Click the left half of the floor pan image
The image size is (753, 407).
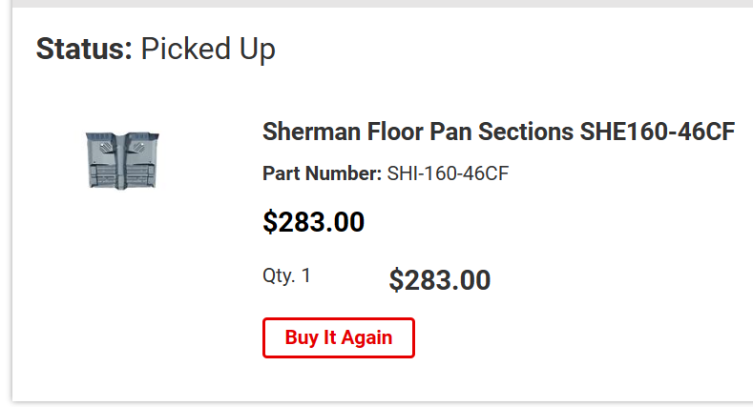pos(103,160)
